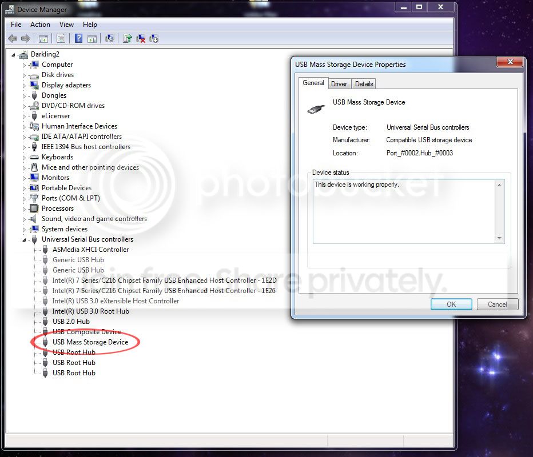Click Update Driver Software toolbar icon
Viewport: 533px width, 457px height.
pos(128,38)
